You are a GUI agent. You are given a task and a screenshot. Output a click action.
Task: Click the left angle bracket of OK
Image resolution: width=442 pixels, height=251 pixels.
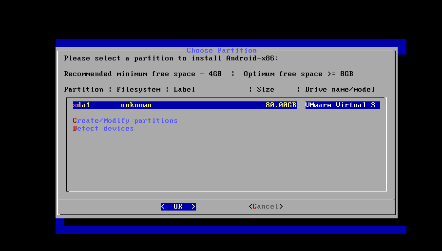tap(163, 207)
